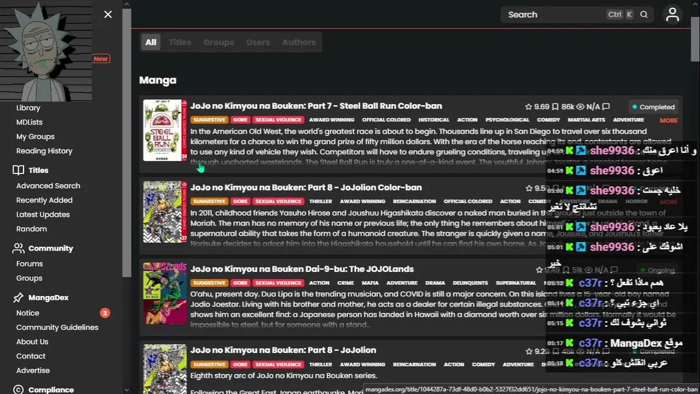Open JoJolion Color-ban cover thumbnail

[165, 212]
